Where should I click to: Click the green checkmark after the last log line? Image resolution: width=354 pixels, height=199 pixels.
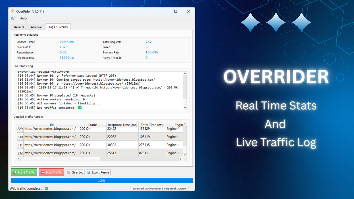tap(80, 108)
